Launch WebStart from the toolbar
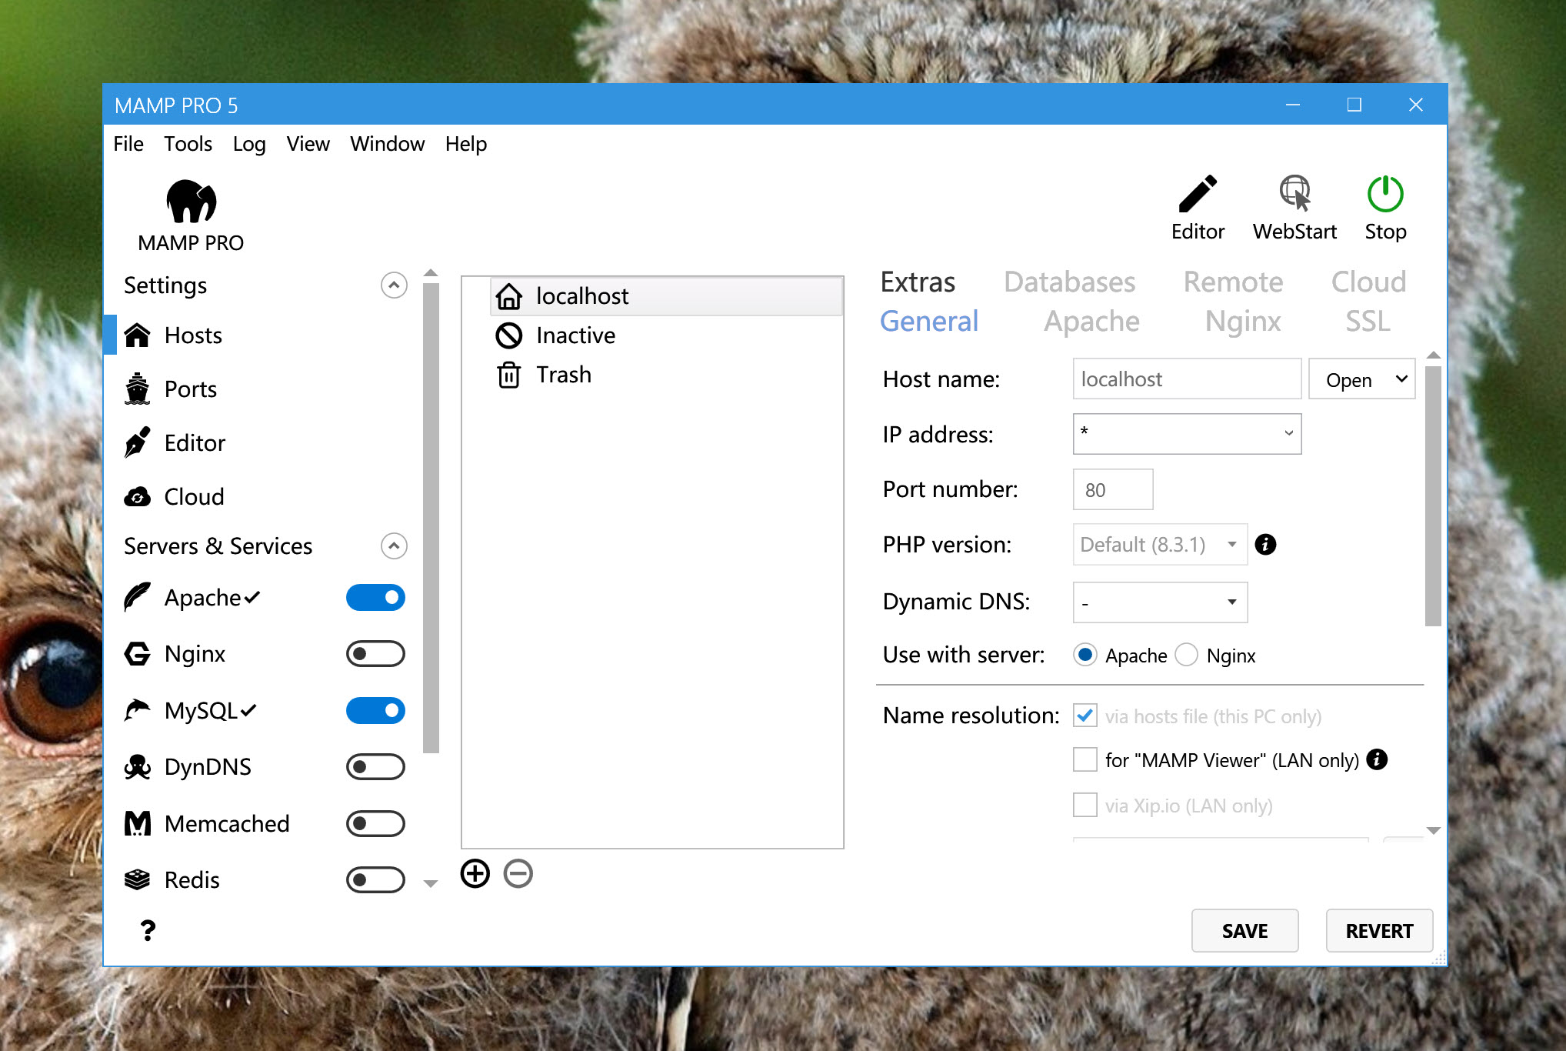This screenshot has width=1566, height=1051. click(x=1294, y=194)
